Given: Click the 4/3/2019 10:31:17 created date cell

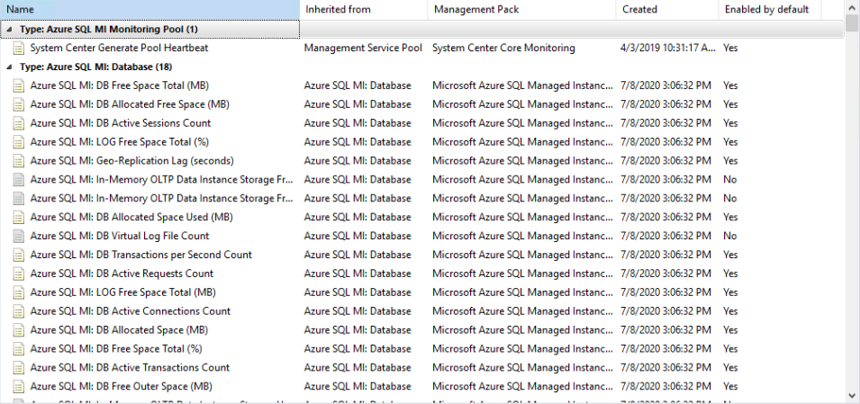Looking at the screenshot, I should [x=668, y=49].
